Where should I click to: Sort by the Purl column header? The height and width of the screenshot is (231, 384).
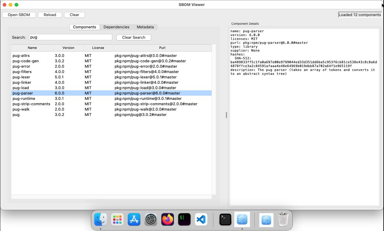click(x=162, y=48)
